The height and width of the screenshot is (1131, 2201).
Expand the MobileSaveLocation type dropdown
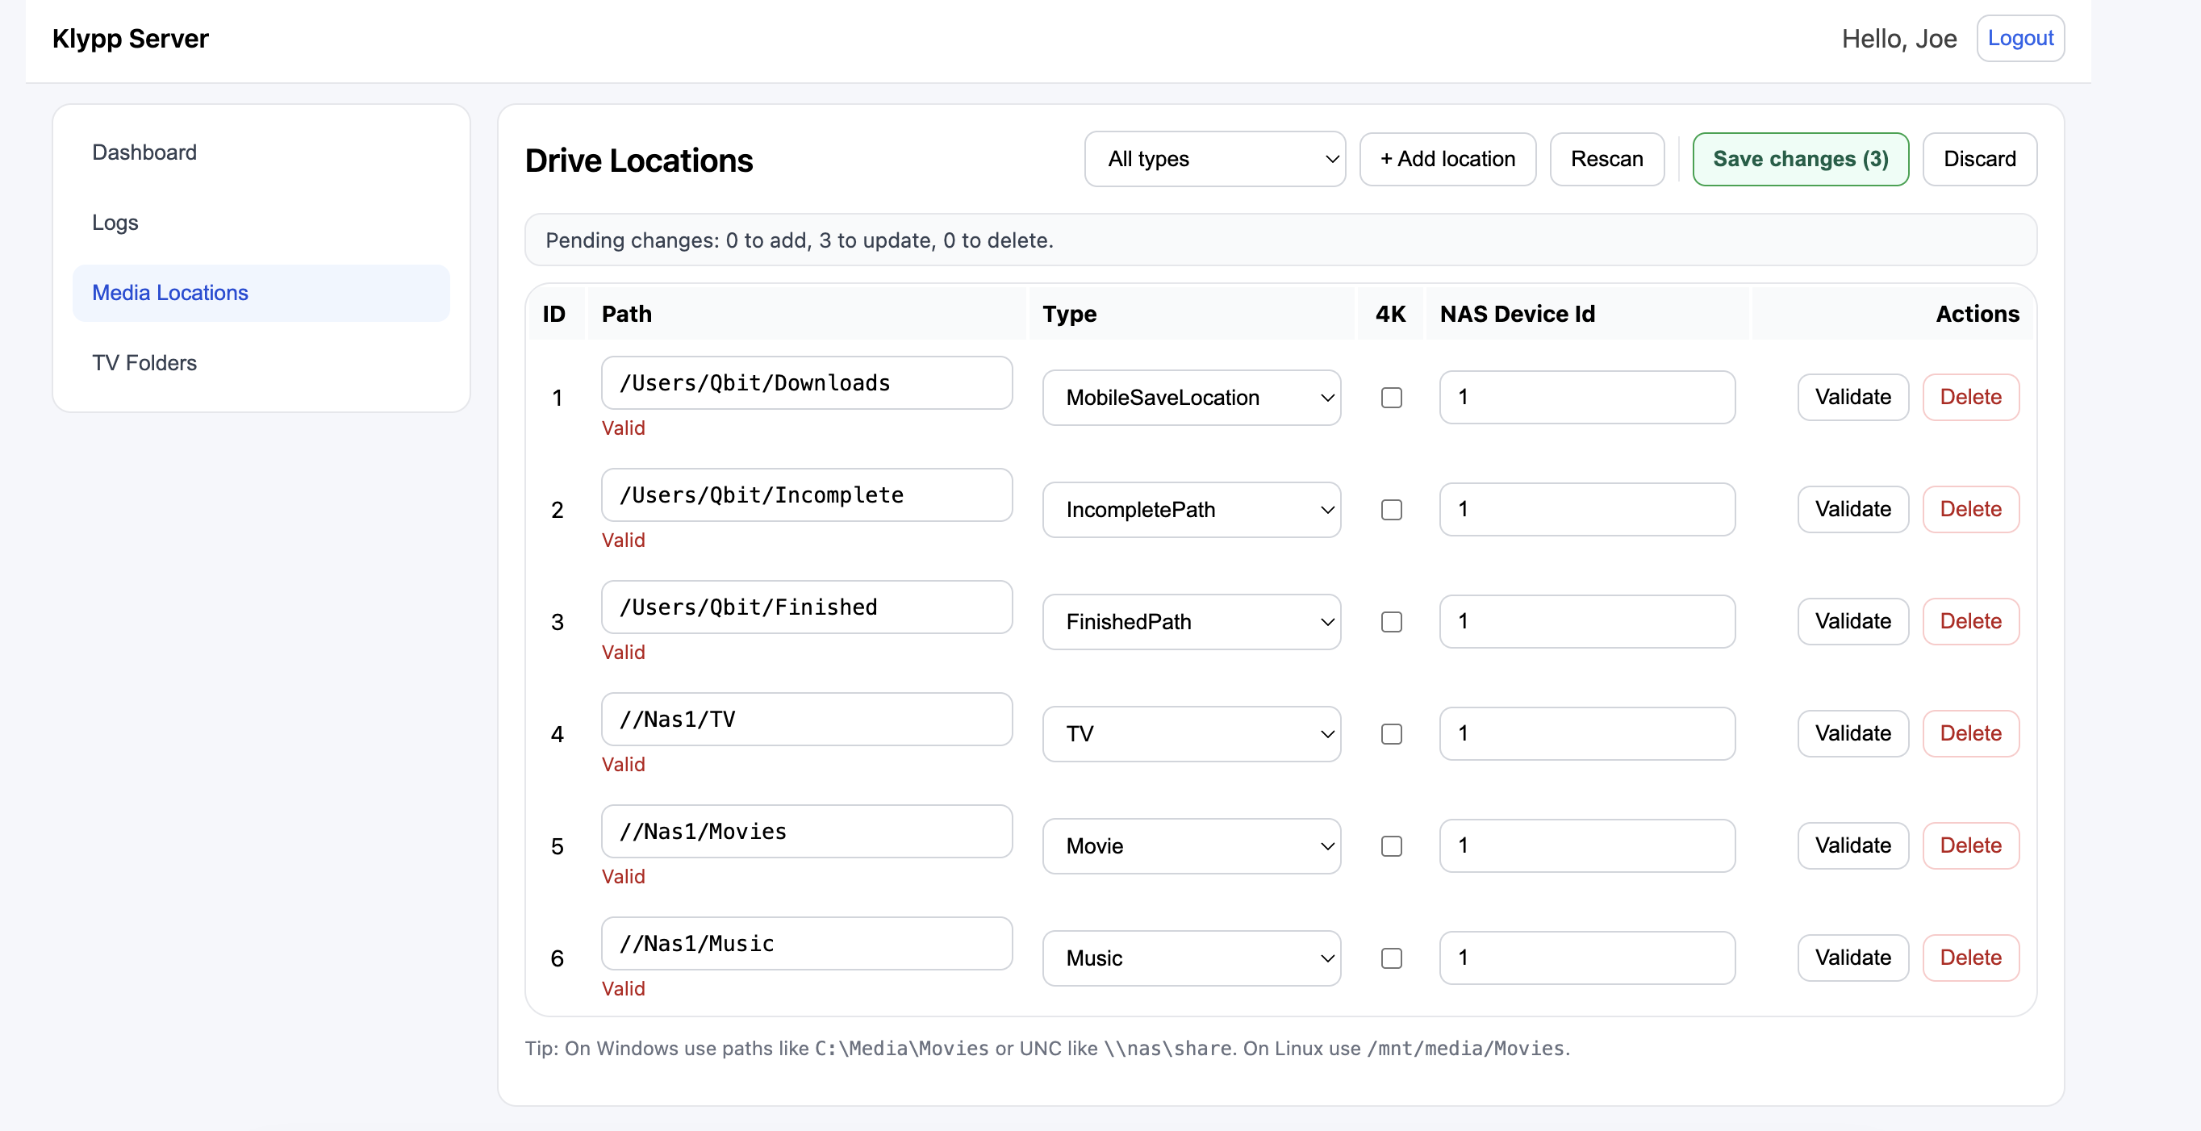(1191, 397)
